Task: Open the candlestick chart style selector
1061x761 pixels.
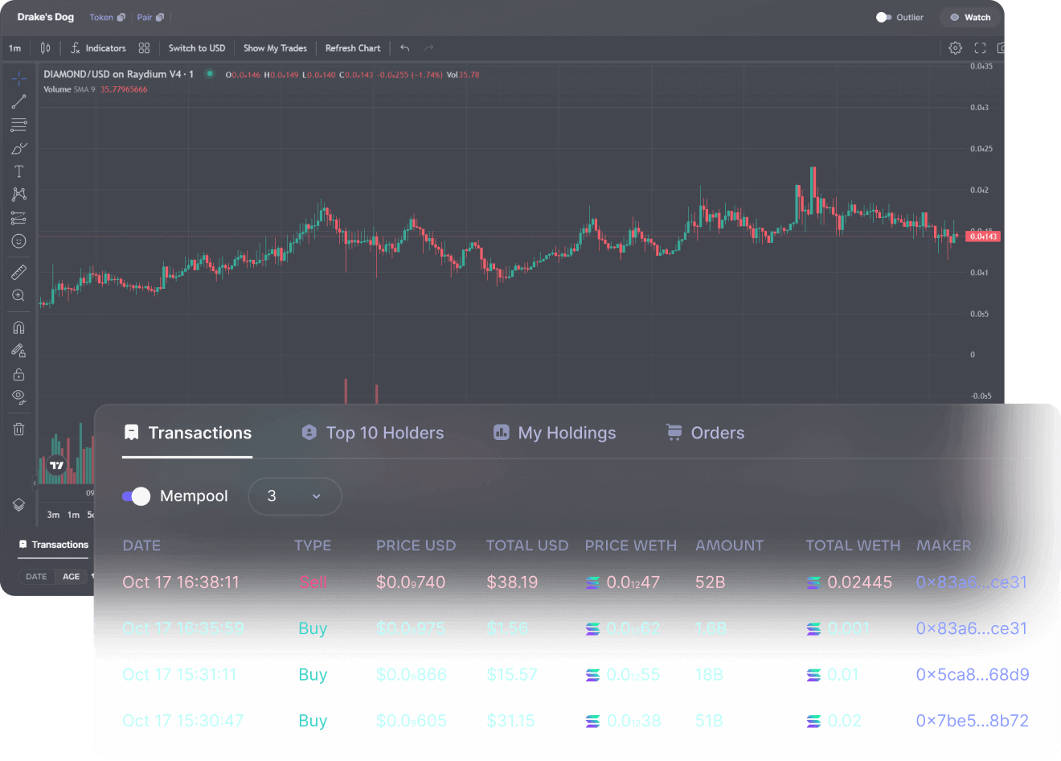Action: (x=45, y=48)
